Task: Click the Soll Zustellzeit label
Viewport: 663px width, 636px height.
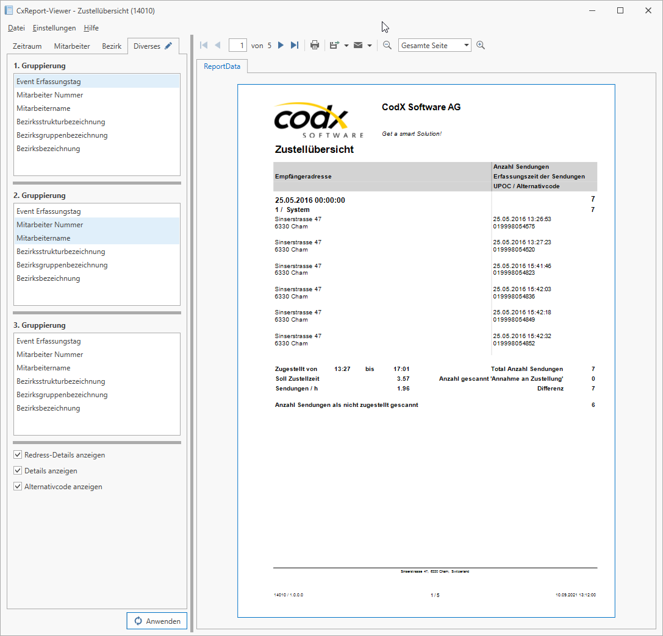Action: tap(297, 379)
